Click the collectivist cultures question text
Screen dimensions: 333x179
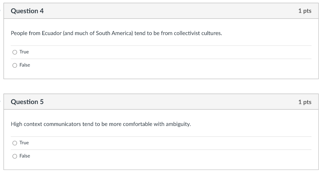[116, 33]
